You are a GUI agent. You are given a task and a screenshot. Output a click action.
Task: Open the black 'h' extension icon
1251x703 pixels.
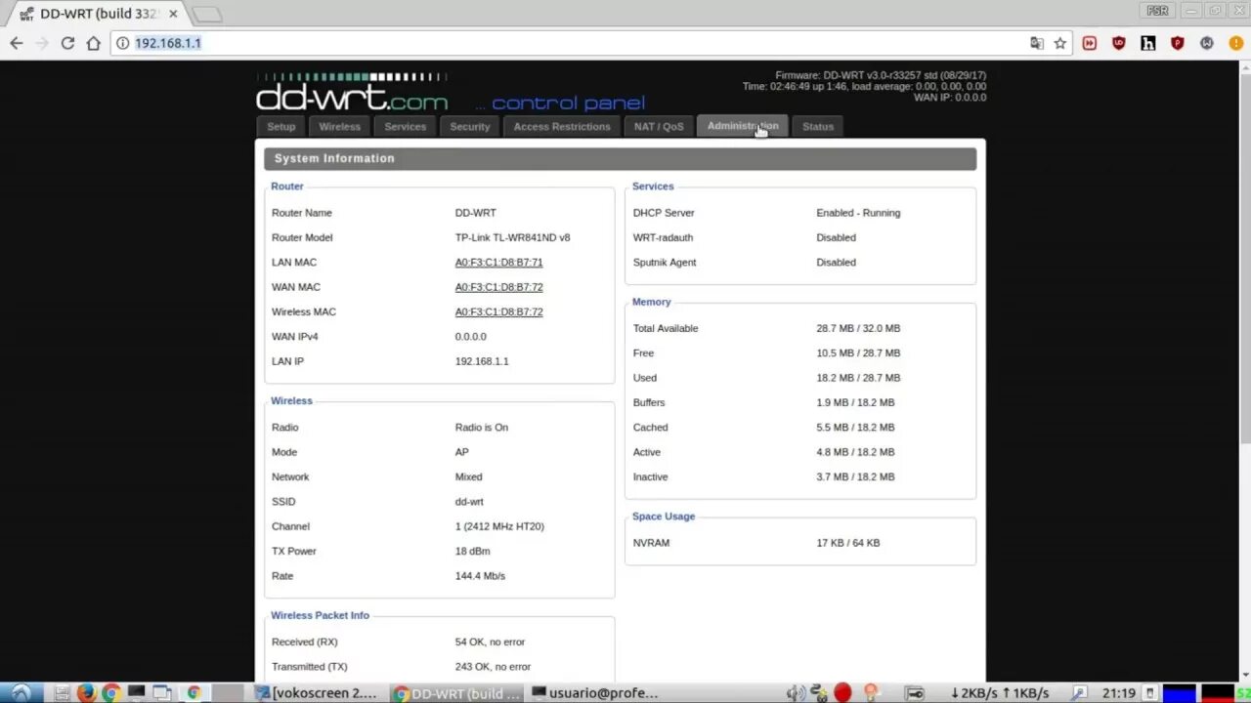tap(1148, 43)
